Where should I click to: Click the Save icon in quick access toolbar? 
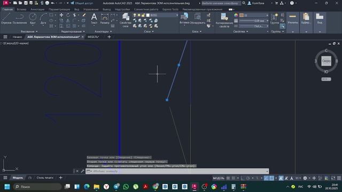coord(26,3)
